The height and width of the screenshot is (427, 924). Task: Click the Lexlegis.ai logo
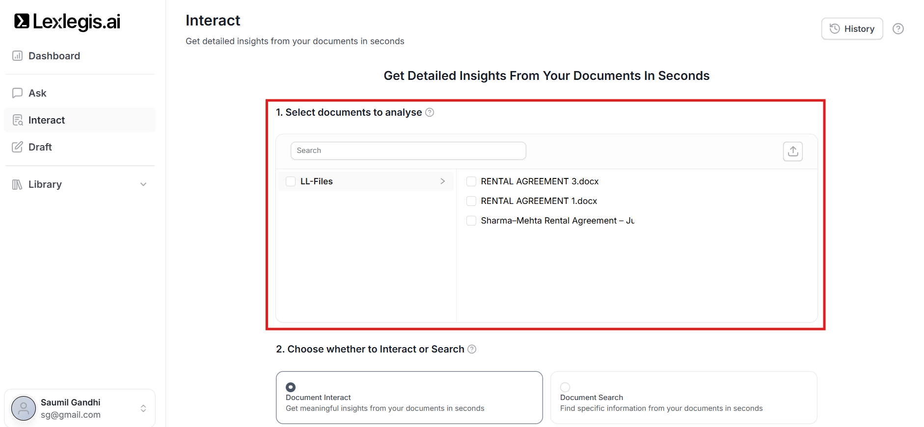pos(67,22)
